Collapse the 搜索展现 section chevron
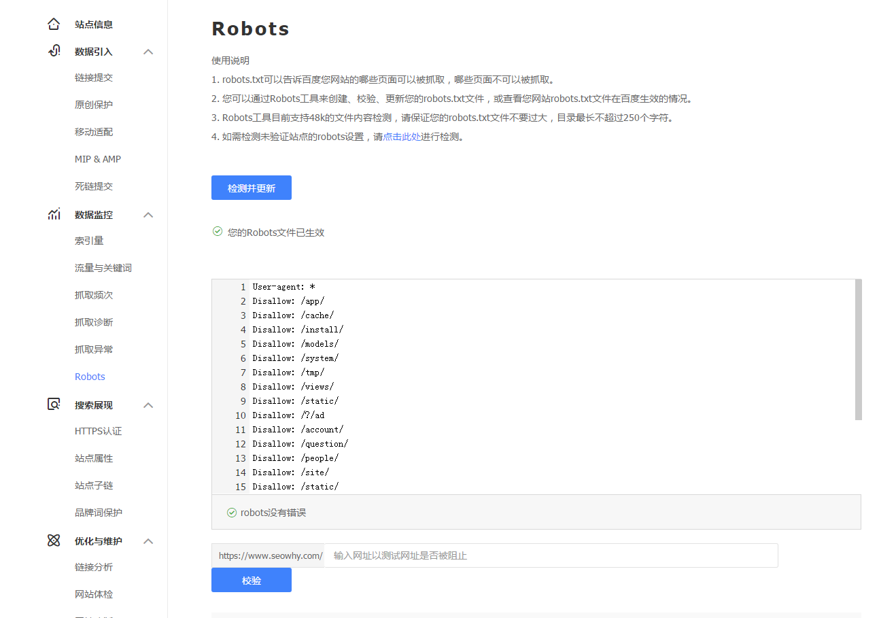This screenshot has height=618, width=896. coord(148,405)
